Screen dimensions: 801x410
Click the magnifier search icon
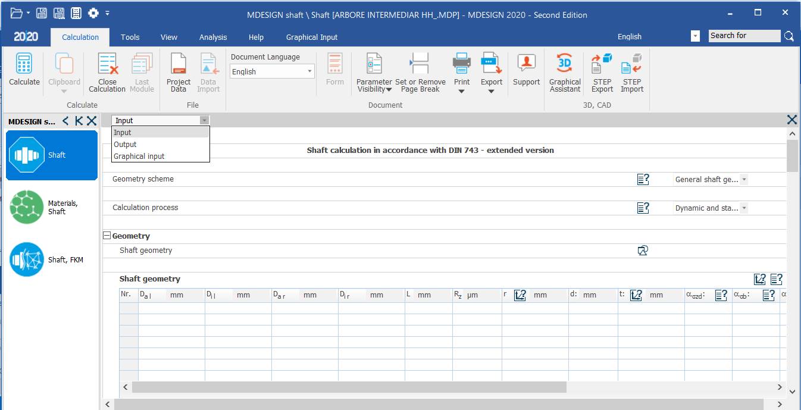[789, 36]
